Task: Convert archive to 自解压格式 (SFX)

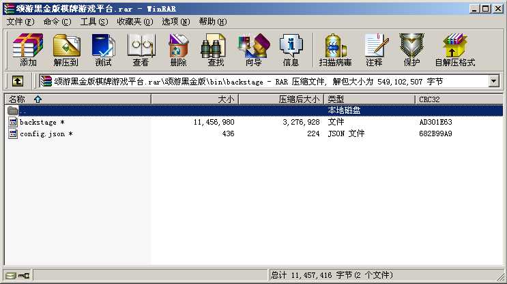Action: click(x=455, y=50)
